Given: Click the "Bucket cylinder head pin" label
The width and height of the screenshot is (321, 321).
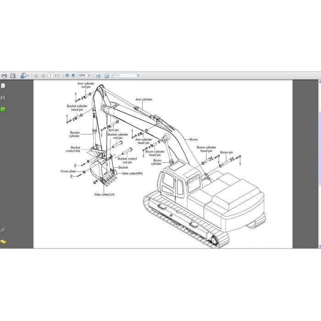Looking at the screenshot, I should (x=77, y=108).
